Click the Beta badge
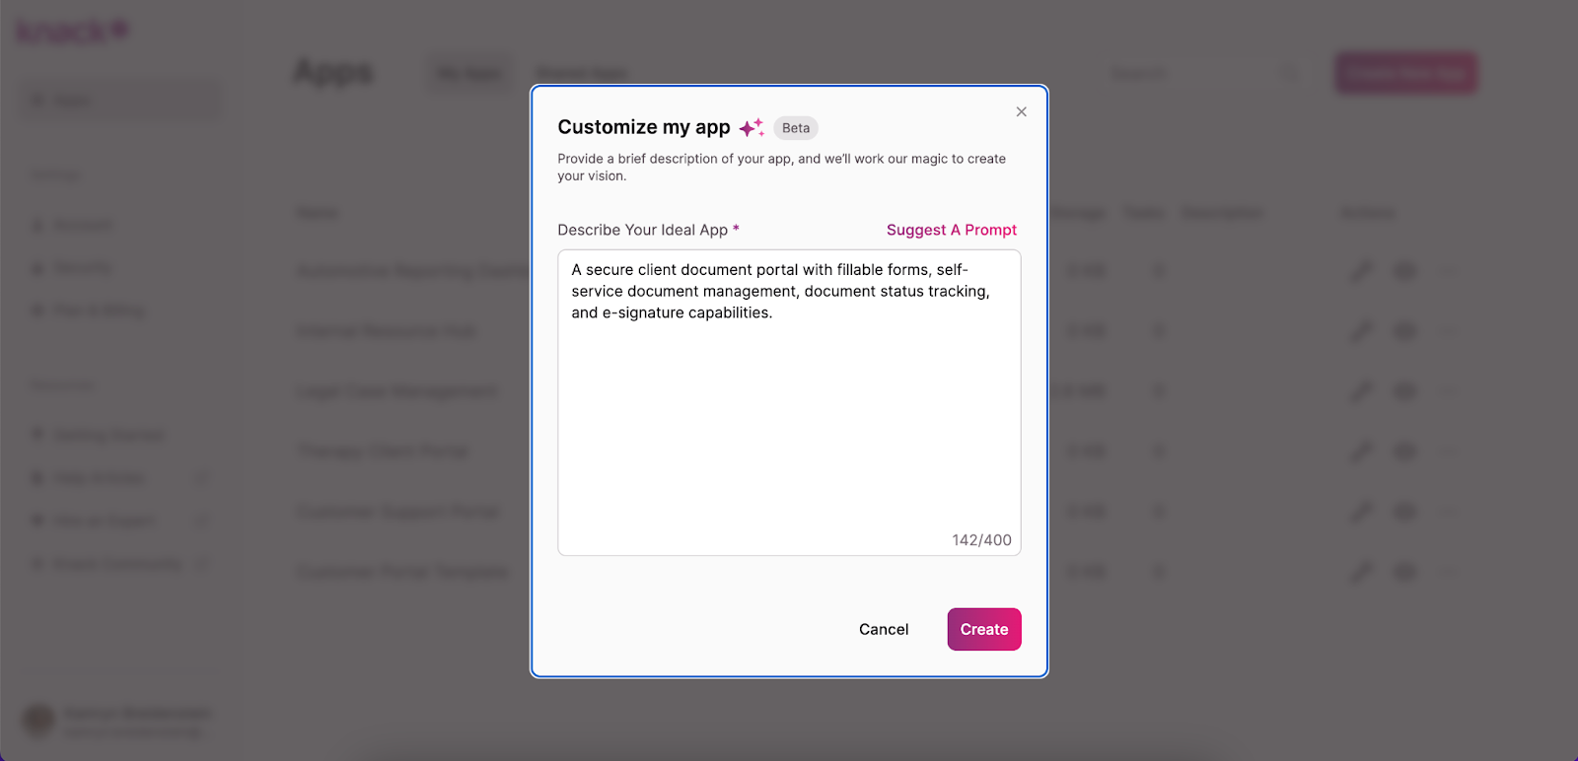This screenshot has width=1578, height=761. [796, 128]
